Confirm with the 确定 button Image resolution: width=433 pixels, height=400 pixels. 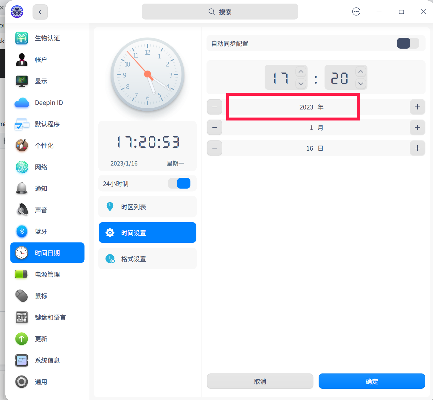[372, 381]
